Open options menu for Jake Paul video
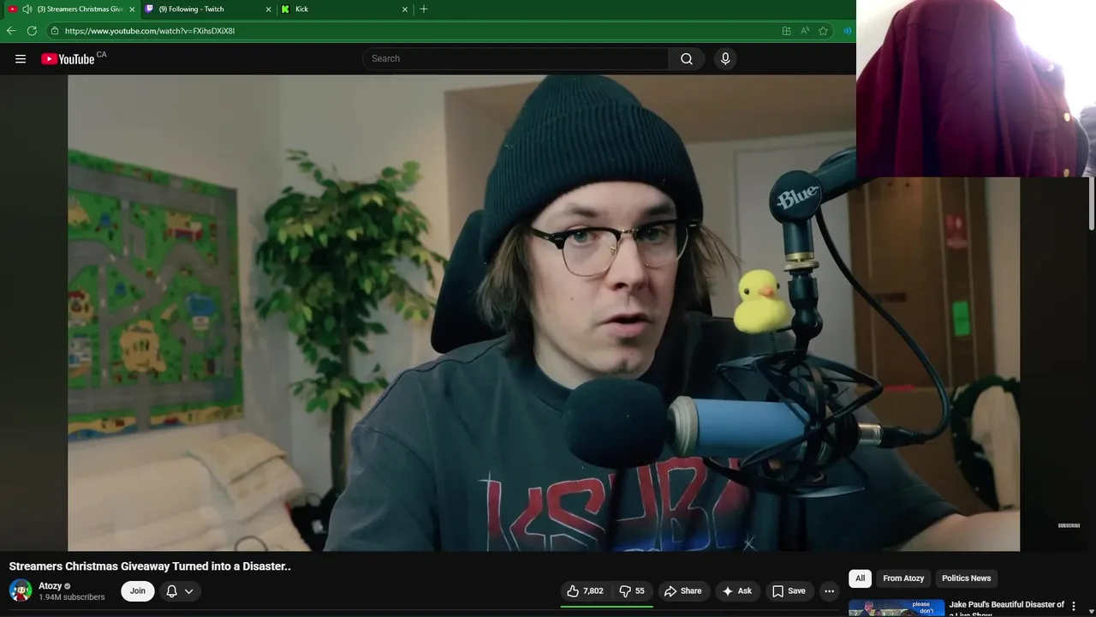Image resolution: width=1096 pixels, height=617 pixels. (1074, 607)
